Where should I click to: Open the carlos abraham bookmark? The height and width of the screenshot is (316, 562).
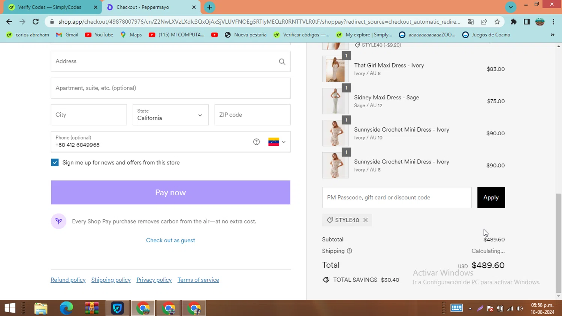tap(28, 35)
